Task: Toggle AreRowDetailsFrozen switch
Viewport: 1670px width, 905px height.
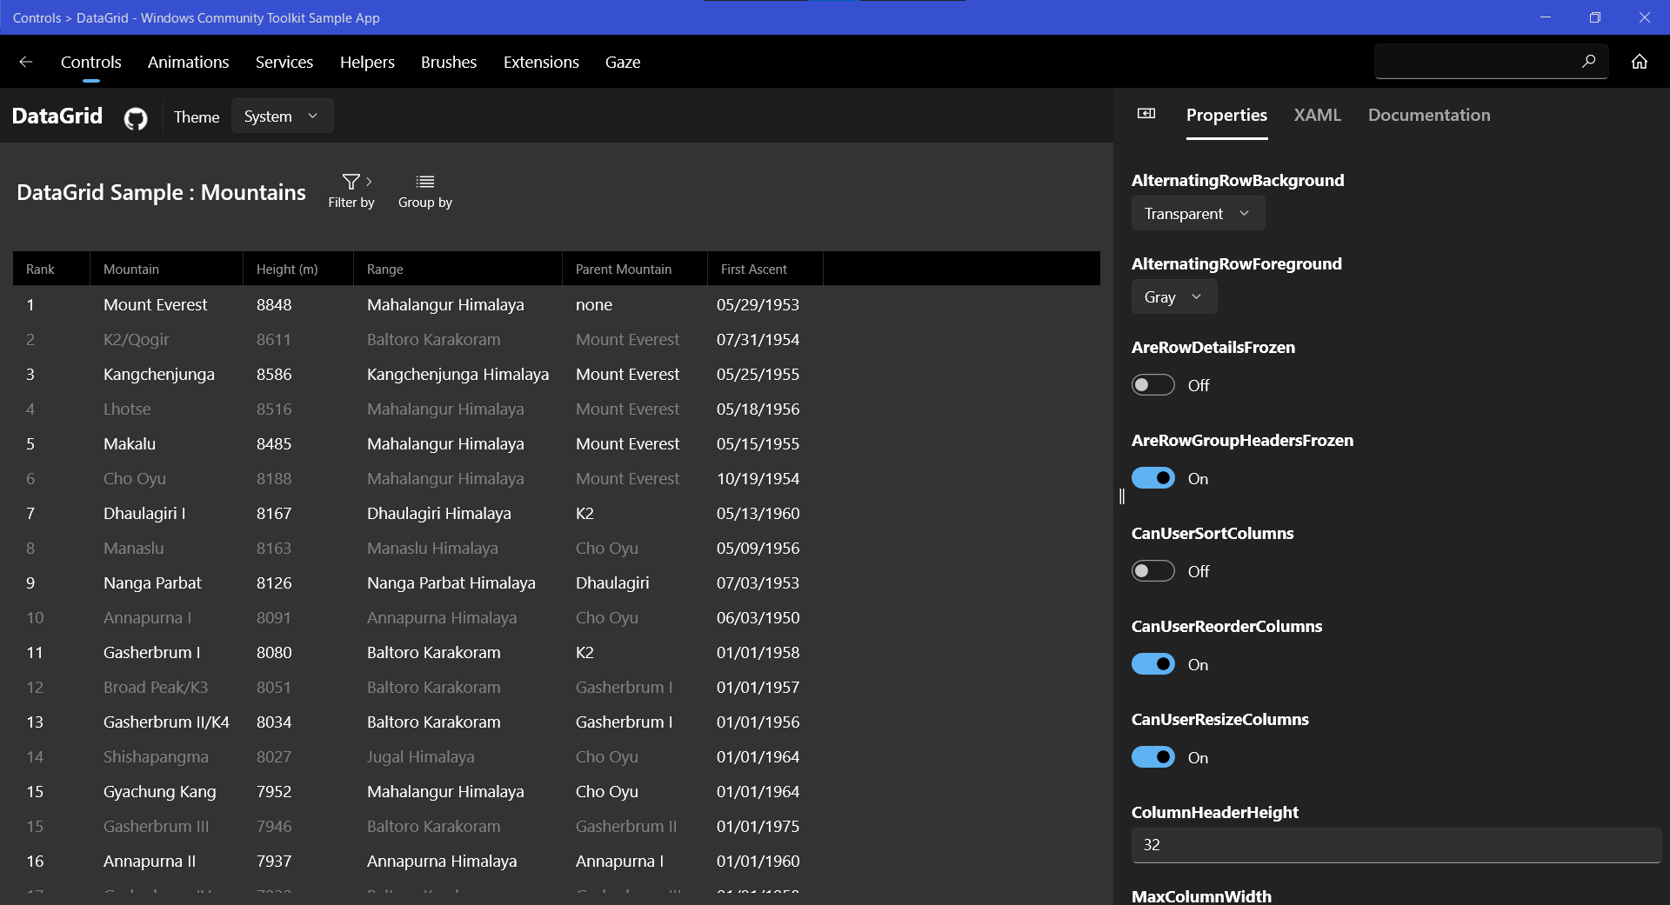Action: click(1153, 385)
